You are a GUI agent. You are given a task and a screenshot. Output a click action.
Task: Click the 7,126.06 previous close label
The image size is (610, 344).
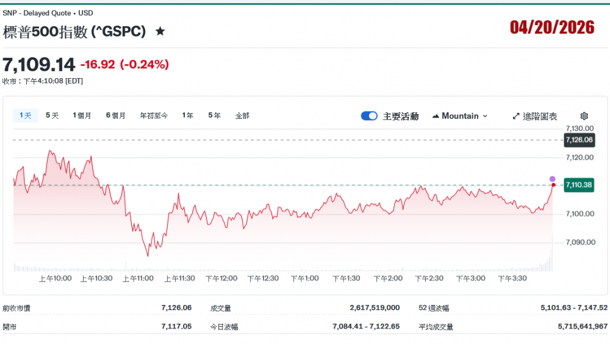coord(579,140)
